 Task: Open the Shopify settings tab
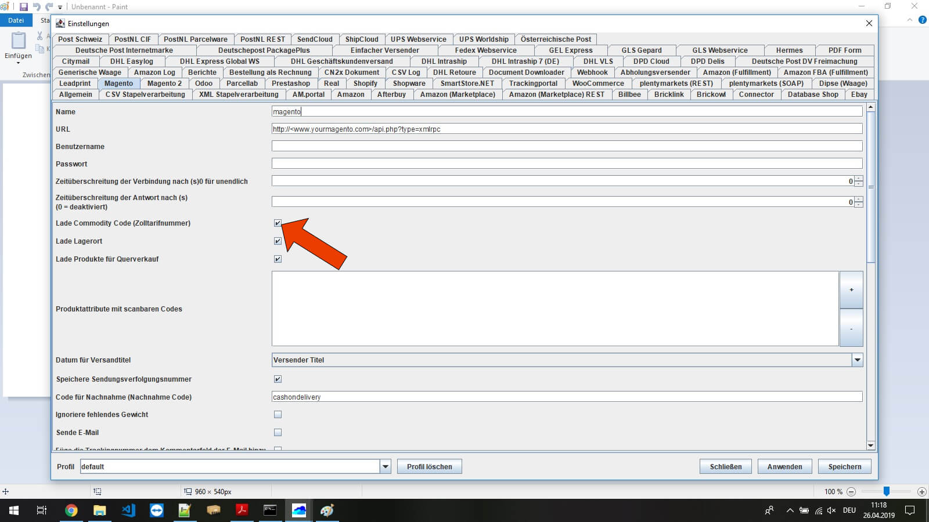(x=365, y=84)
